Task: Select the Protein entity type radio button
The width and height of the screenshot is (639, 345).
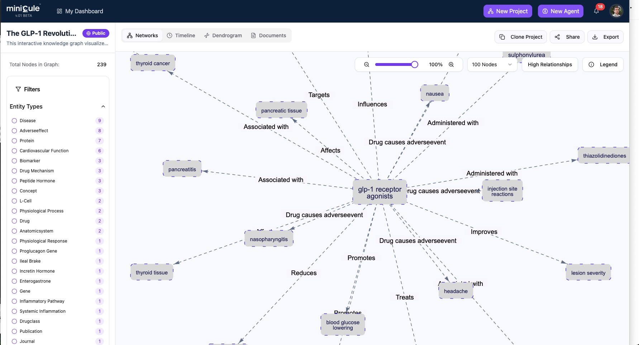Action: coord(14,140)
